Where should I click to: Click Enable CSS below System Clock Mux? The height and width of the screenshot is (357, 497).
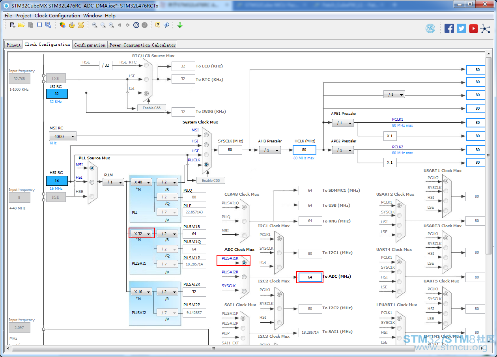click(211, 180)
